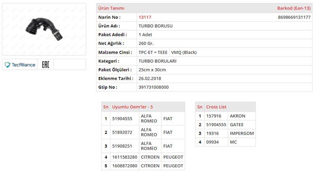The height and width of the screenshot is (174, 317).
Task: Click the date 26.02.2018
Action: (x=150, y=79)
